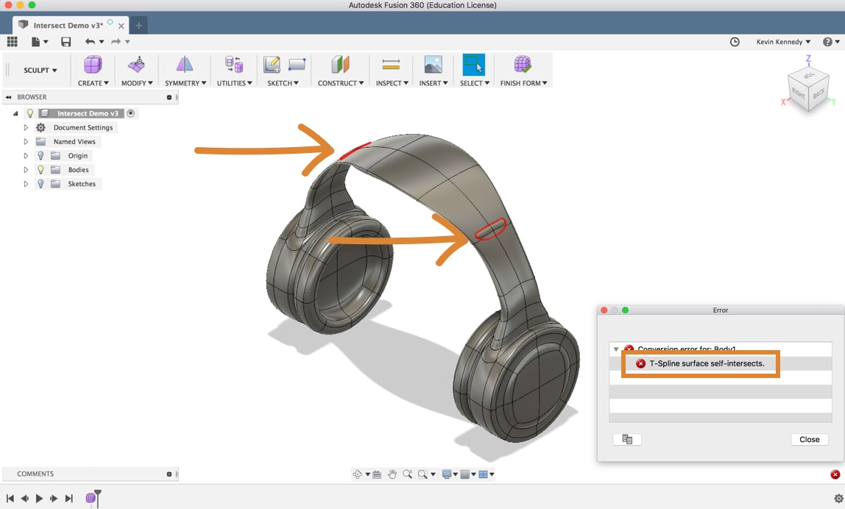The width and height of the screenshot is (845, 509).
Task: Activate the Pan tool in the navigation bar
Action: click(392, 474)
